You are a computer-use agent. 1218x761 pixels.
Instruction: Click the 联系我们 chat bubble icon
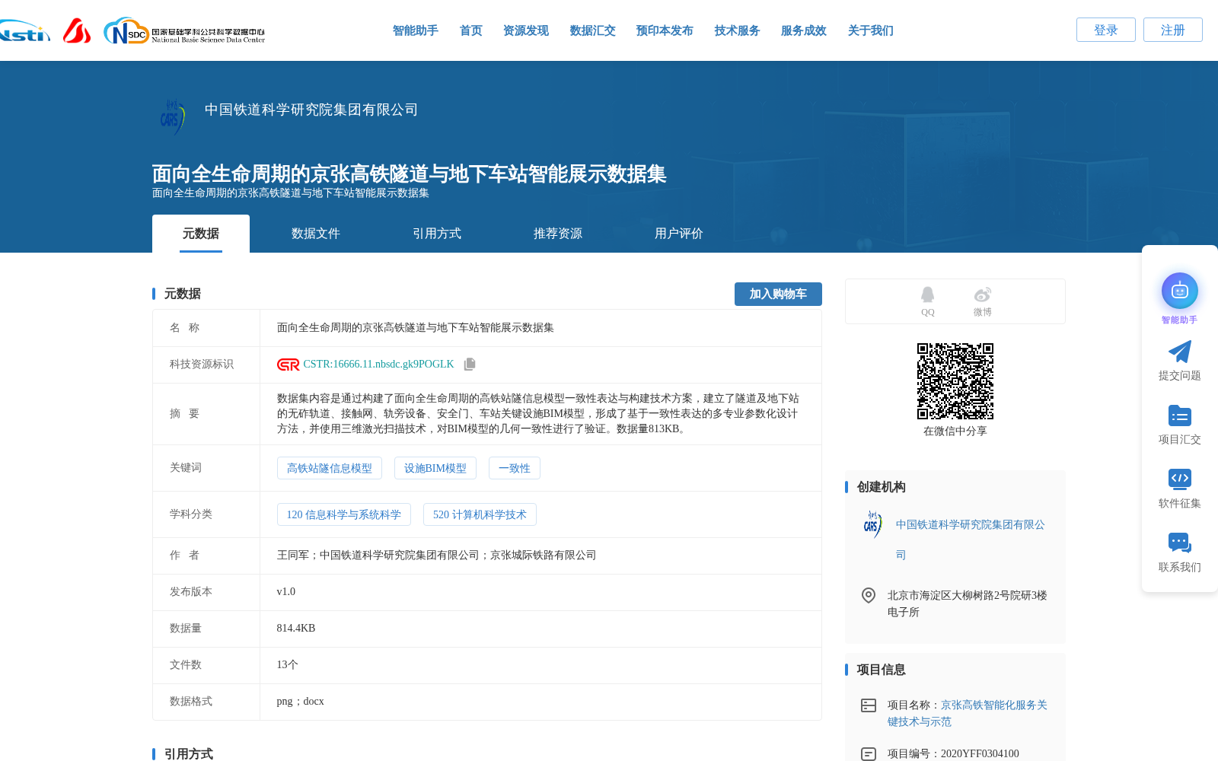click(1179, 543)
